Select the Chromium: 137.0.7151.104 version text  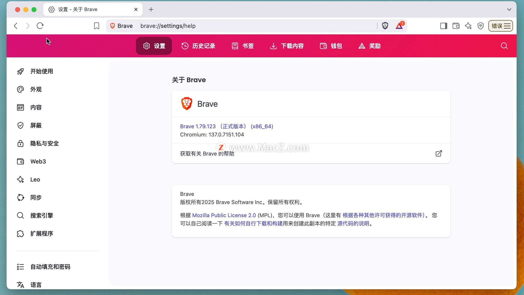(x=212, y=135)
